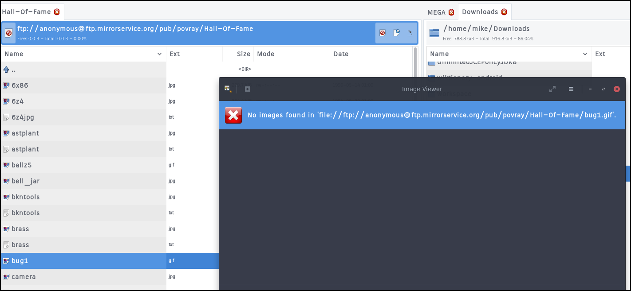Open the Image Viewer hamburger menu
Image resolution: width=631 pixels, height=291 pixels.
(x=571, y=89)
